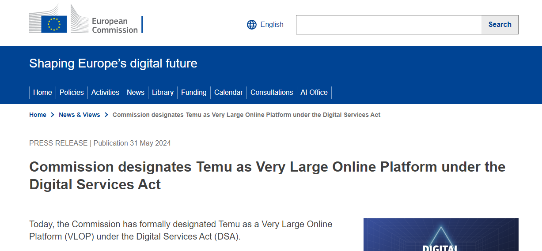
Task: Focus the site search input field
Action: [389, 25]
